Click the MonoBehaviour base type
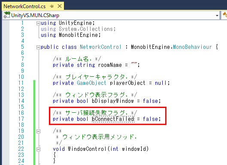 coord(192,47)
